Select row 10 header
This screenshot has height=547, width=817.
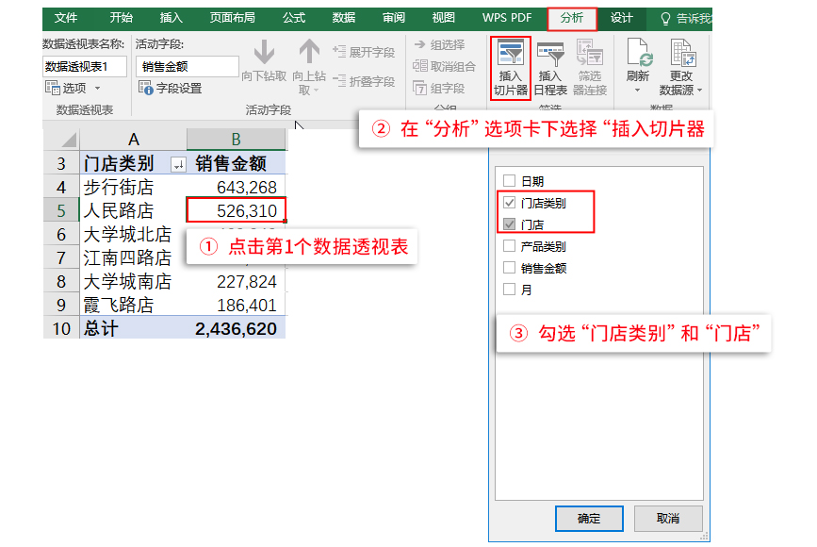61,328
